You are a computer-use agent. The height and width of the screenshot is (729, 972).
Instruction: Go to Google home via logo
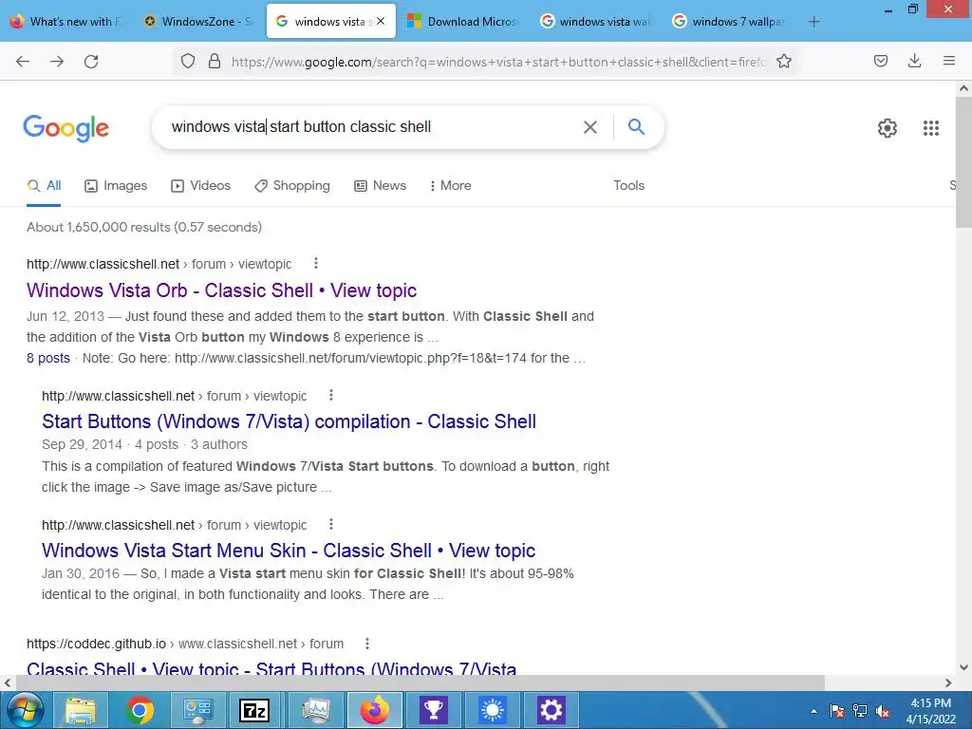click(66, 128)
